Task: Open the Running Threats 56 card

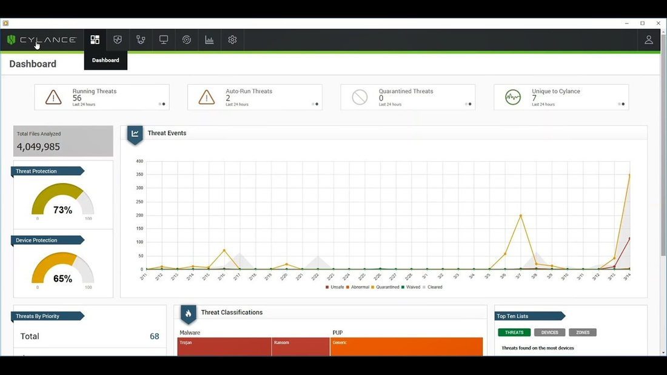Action: point(102,98)
